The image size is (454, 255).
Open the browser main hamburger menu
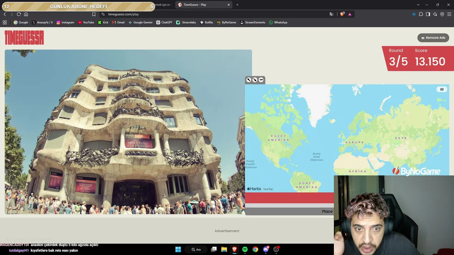coord(449,14)
